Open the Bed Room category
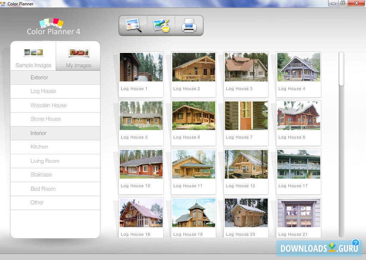This screenshot has height=260, width=366. [x=43, y=189]
